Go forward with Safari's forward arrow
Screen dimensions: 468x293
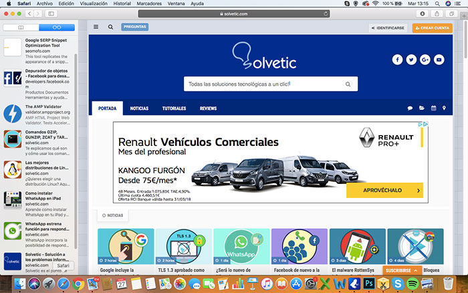[x=37, y=14]
